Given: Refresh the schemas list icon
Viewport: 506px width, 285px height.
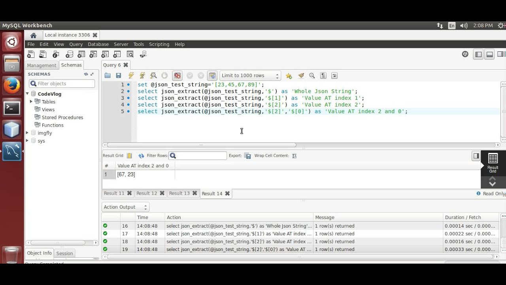Looking at the screenshot, I should [x=86, y=74].
